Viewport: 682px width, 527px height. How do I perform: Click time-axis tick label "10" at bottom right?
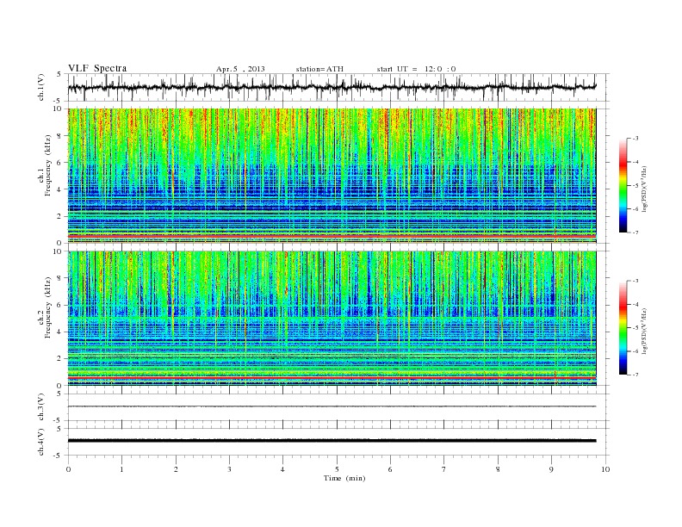[605, 469]
